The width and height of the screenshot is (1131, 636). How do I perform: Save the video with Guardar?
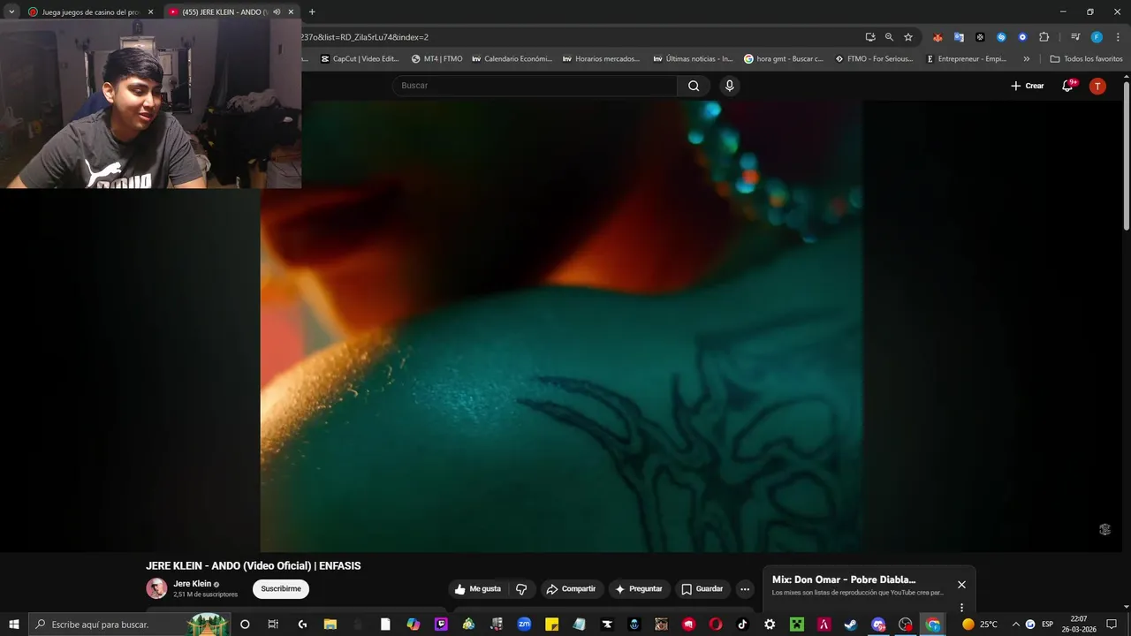click(702, 589)
